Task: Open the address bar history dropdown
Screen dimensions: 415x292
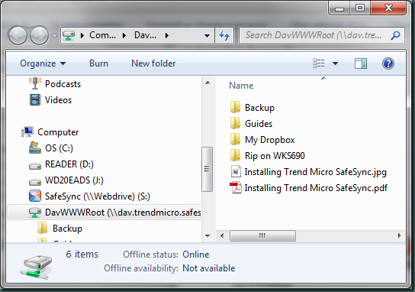Action: coord(207,35)
